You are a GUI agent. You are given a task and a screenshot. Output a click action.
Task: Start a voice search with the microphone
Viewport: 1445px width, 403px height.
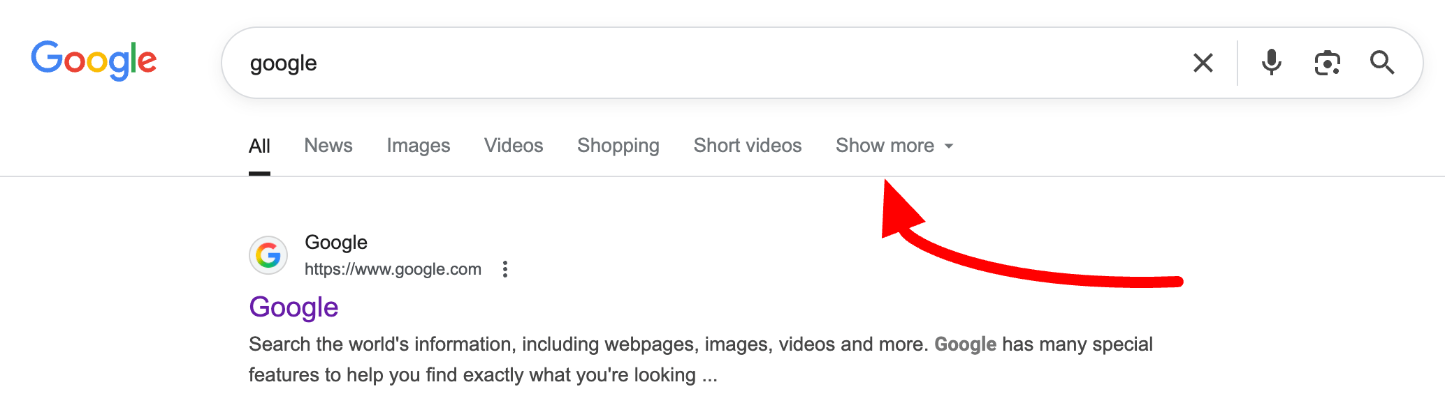[x=1271, y=63]
